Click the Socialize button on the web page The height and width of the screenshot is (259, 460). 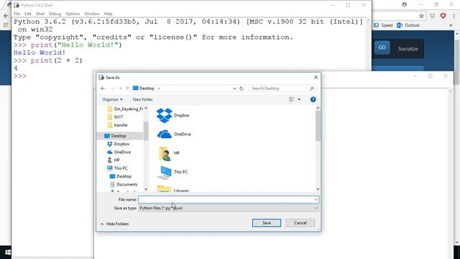(x=408, y=49)
